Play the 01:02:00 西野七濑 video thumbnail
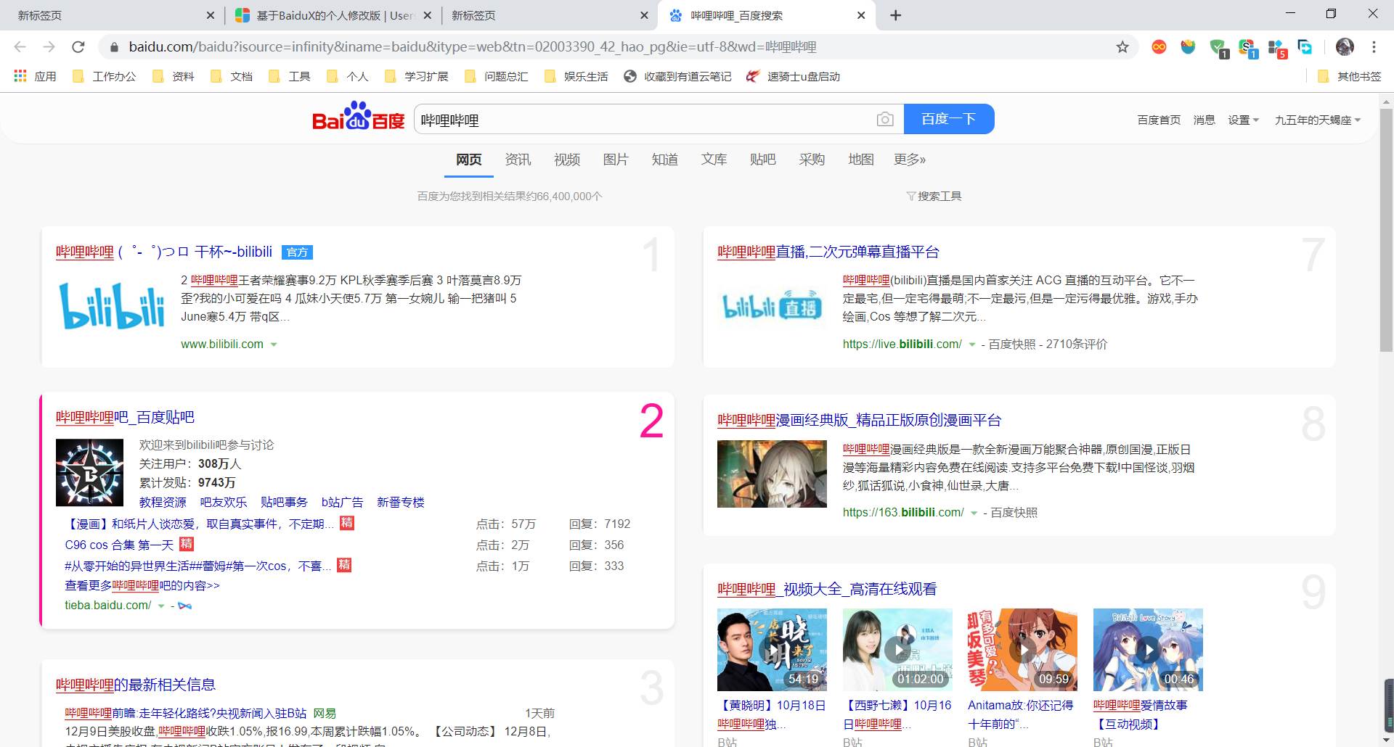 [x=897, y=649]
